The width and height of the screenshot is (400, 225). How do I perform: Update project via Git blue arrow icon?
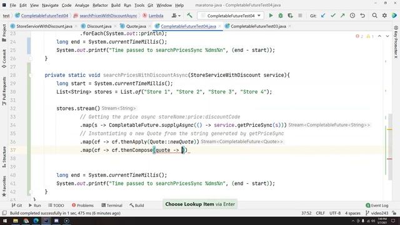(x=323, y=16)
